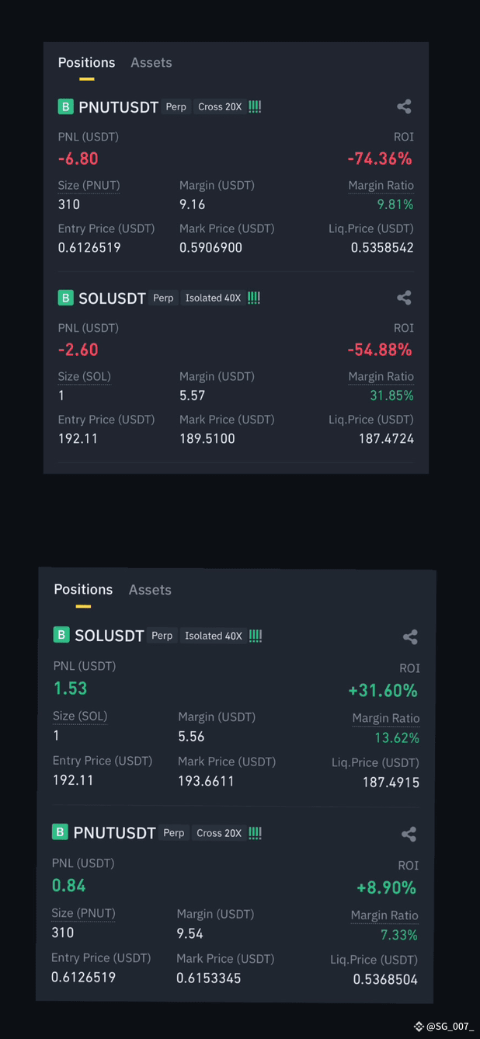Switch to the Assets tab in top panel
The width and height of the screenshot is (480, 1039).
151,62
